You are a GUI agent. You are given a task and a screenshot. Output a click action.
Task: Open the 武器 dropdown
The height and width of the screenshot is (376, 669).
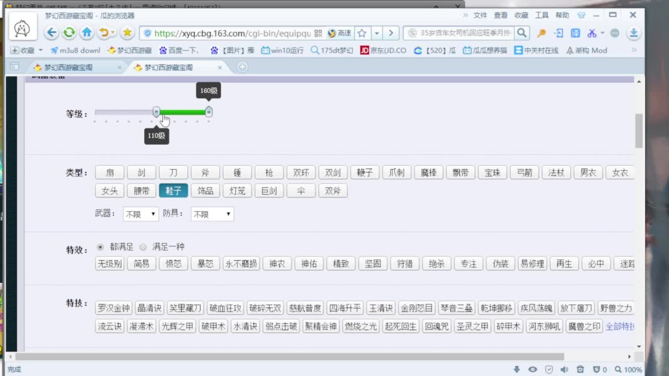[141, 214]
